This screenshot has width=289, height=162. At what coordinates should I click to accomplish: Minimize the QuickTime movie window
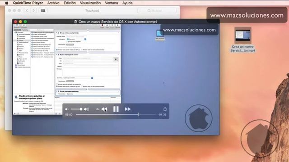tap(20, 22)
